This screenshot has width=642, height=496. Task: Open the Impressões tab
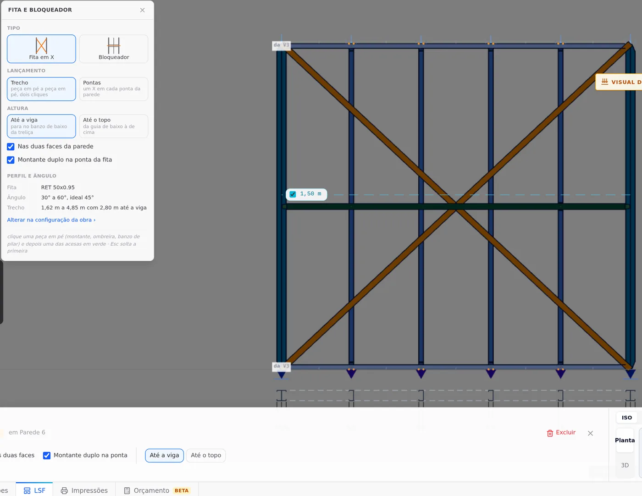click(84, 490)
